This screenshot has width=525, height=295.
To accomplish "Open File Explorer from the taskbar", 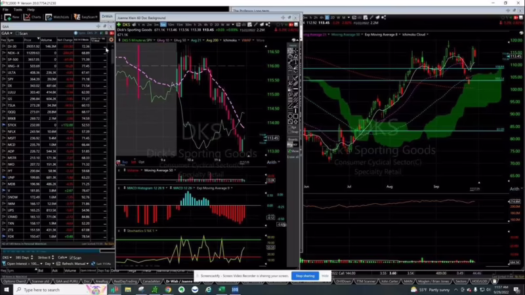I will point(128,290).
